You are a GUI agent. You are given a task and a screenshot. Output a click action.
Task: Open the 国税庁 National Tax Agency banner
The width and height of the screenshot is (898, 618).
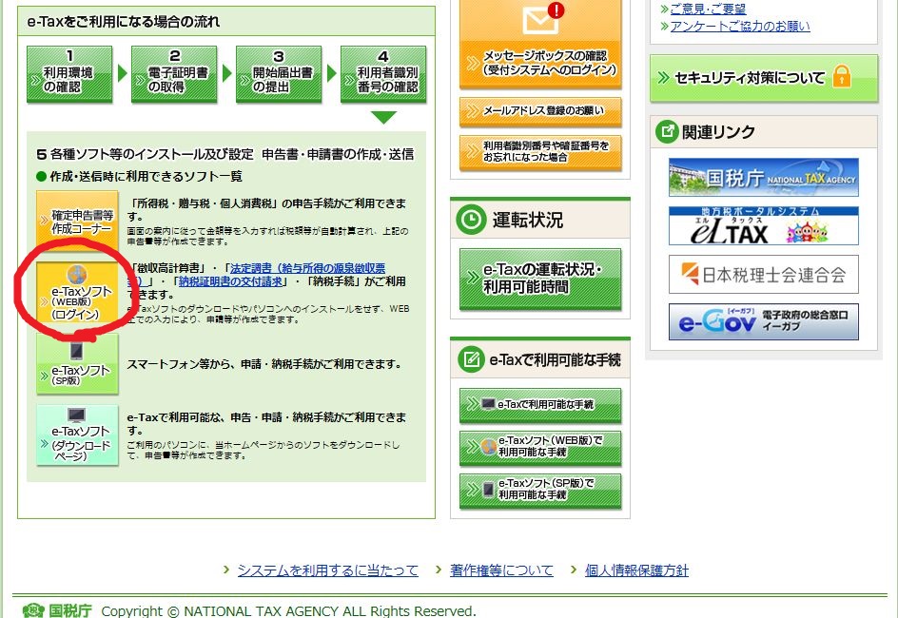[x=764, y=178]
